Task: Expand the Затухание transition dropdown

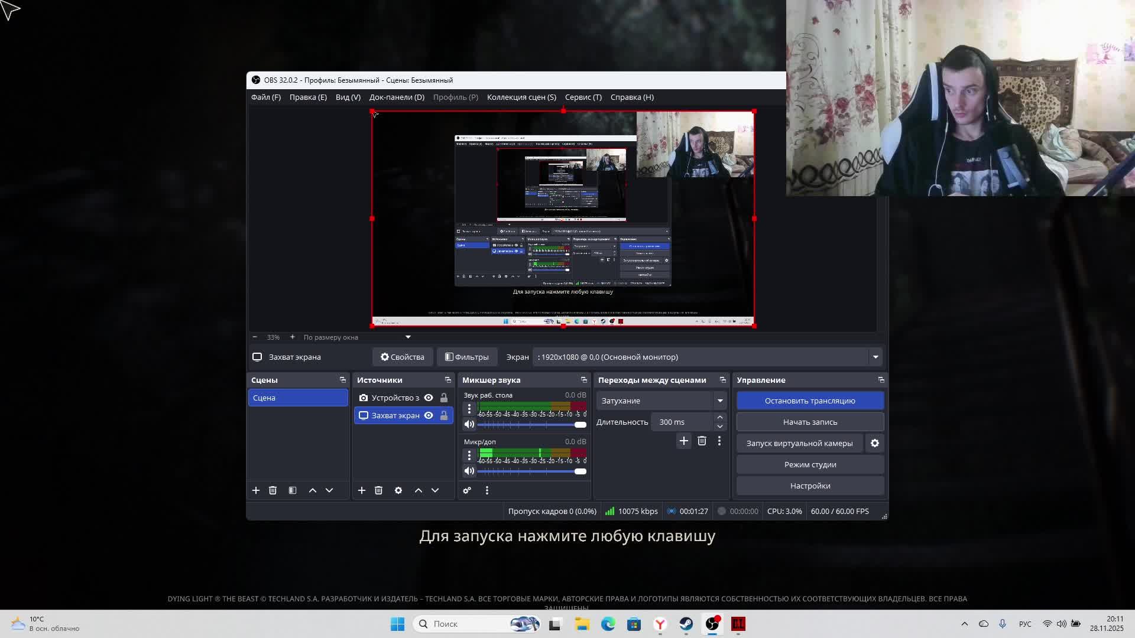Action: [x=720, y=401]
